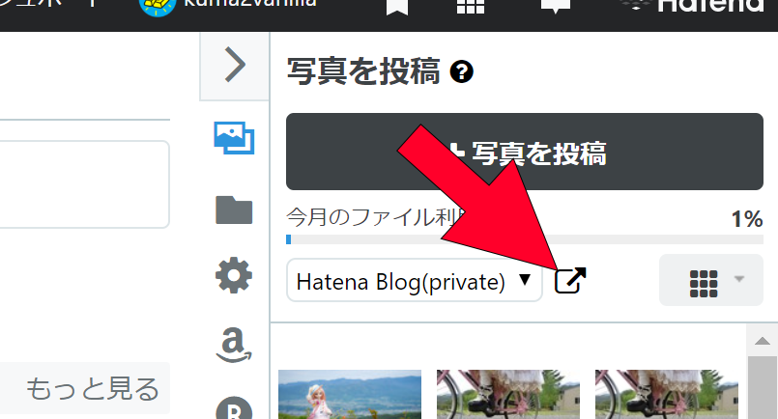Collapse the sidebar with the chevron arrow

click(x=235, y=65)
